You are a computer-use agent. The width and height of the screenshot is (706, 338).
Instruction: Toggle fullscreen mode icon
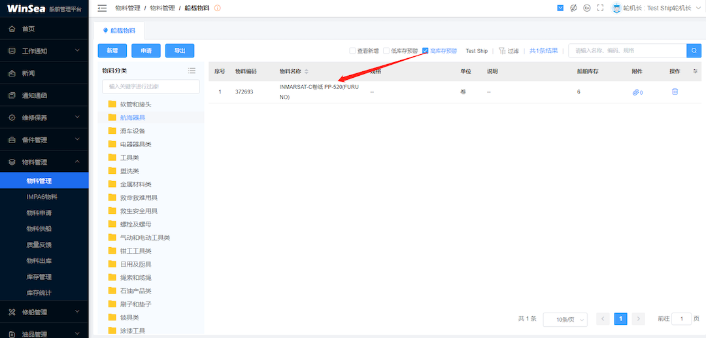click(x=600, y=8)
